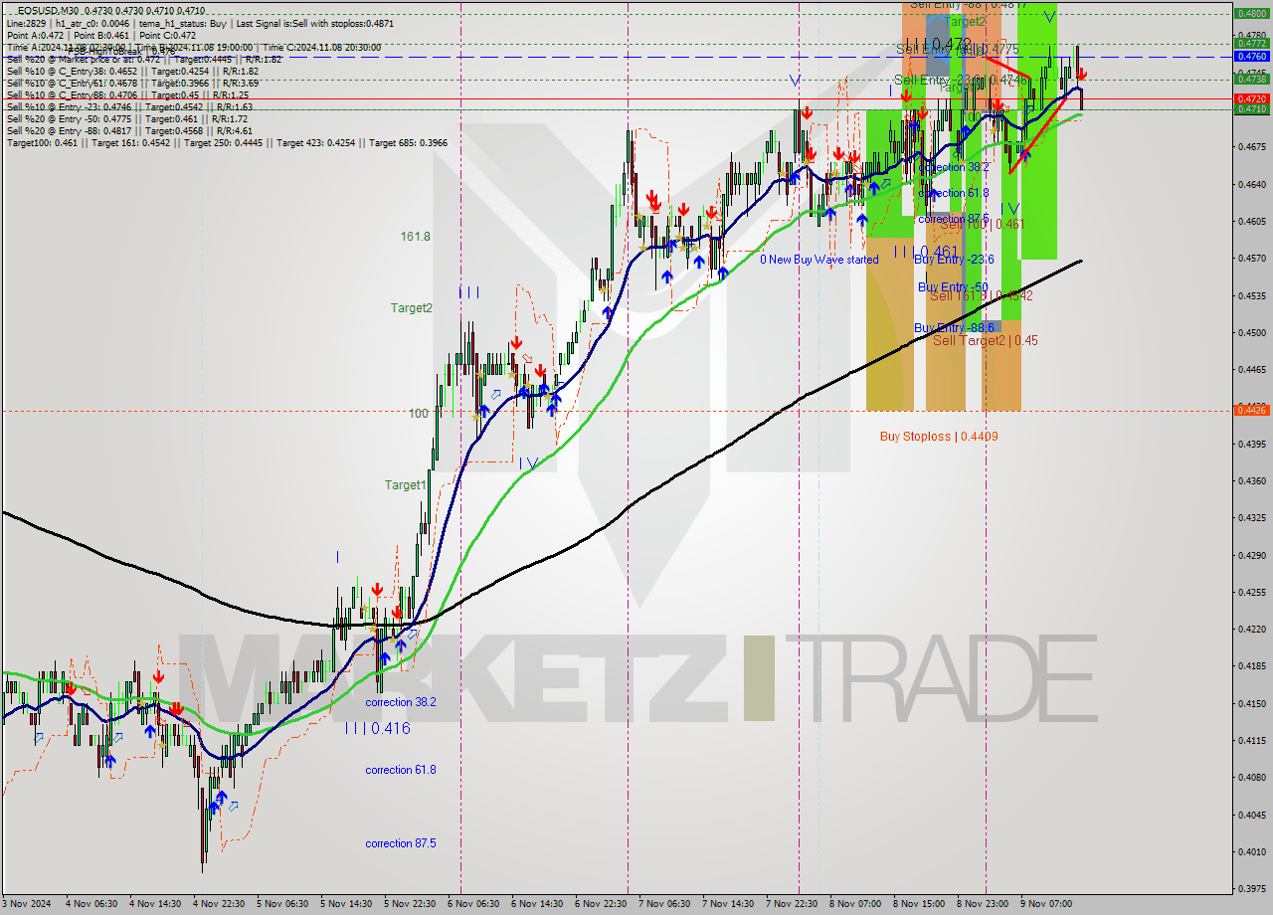Click the '| | | 0.461' wave label

[x=926, y=252]
